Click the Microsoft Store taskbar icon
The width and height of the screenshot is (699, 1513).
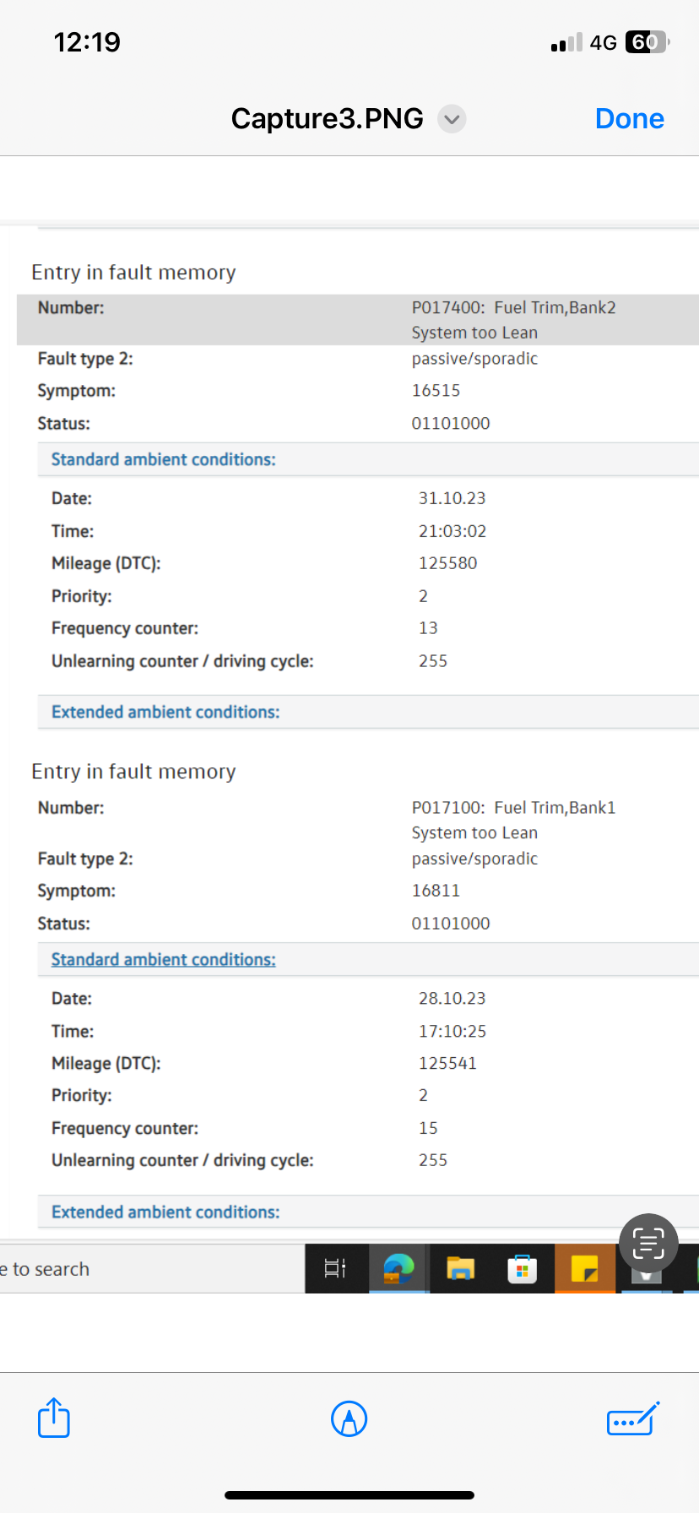pos(522,1269)
